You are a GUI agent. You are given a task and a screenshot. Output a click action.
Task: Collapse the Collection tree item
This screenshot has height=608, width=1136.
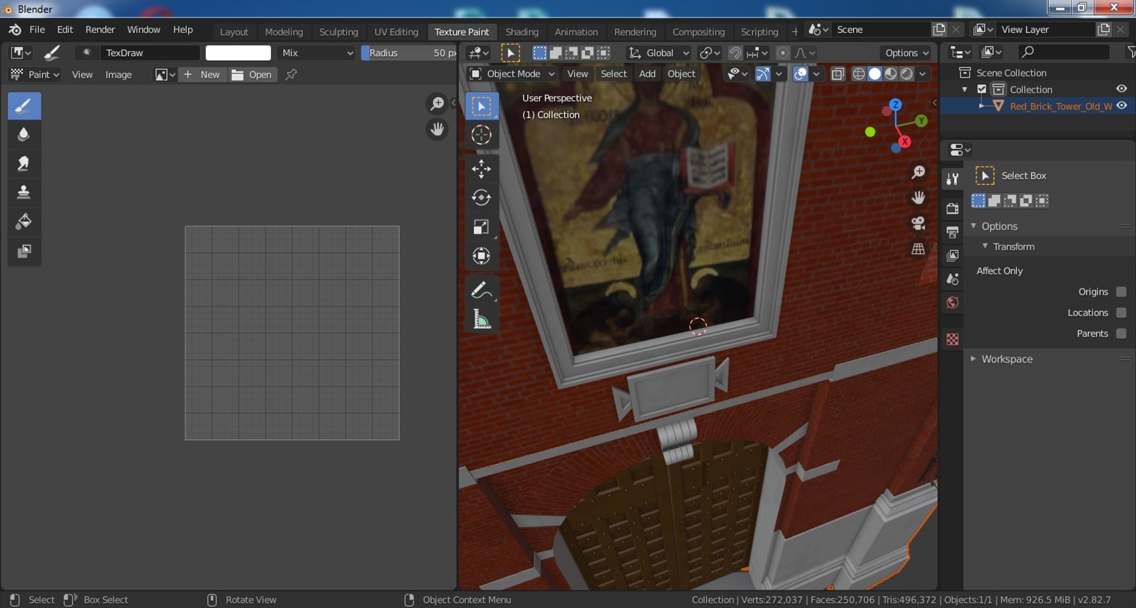tap(965, 89)
